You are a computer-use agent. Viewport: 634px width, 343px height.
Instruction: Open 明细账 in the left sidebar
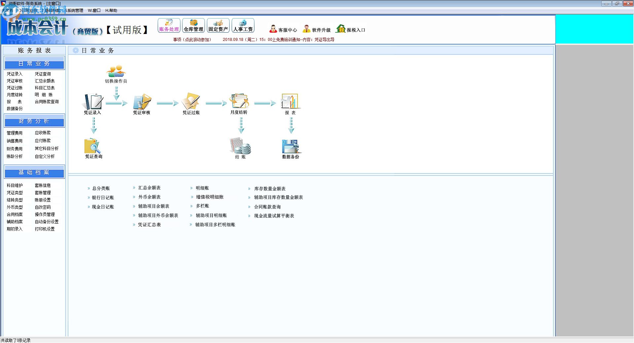44,95
